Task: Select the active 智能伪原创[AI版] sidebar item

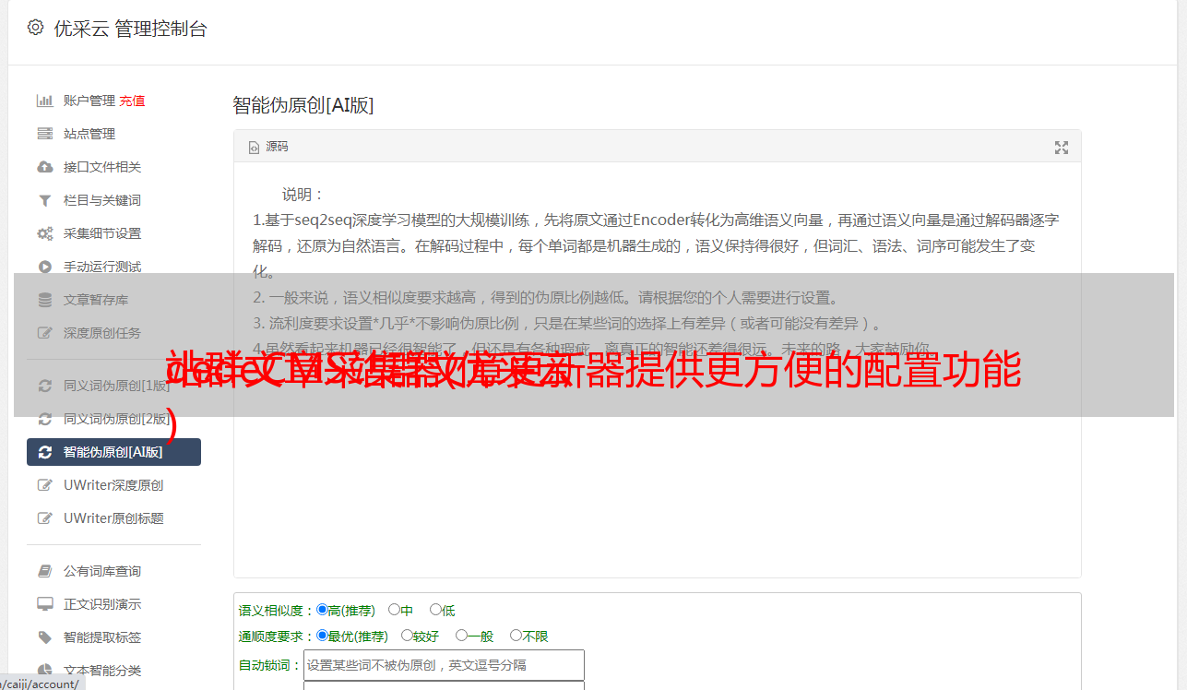Action: 113,452
